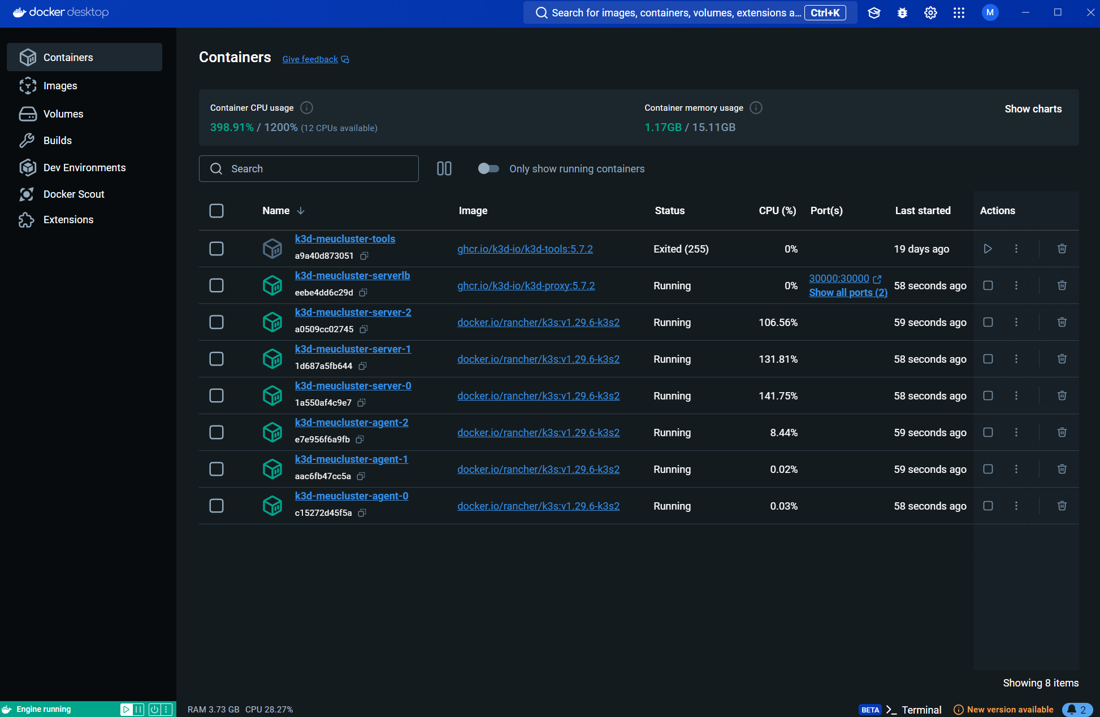The height and width of the screenshot is (717, 1100).
Task: Open more actions menu for k3d-meucluster-server-0
Action: [1016, 396]
